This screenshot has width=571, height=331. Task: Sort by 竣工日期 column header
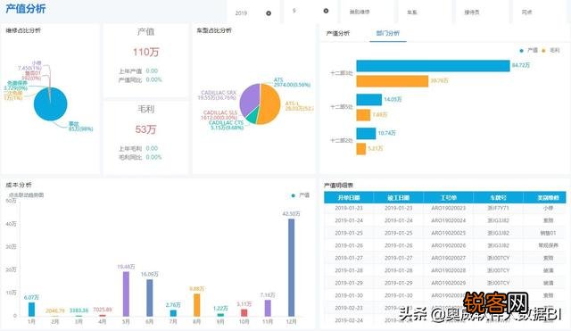[x=399, y=198]
